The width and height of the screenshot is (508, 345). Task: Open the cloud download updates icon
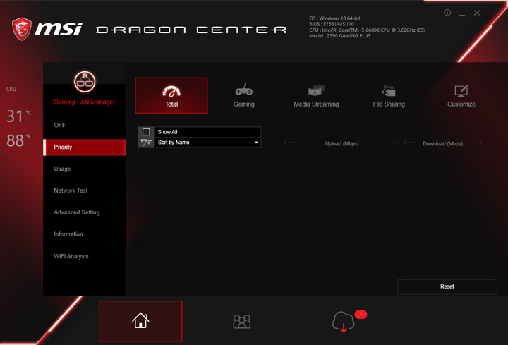coord(344,322)
